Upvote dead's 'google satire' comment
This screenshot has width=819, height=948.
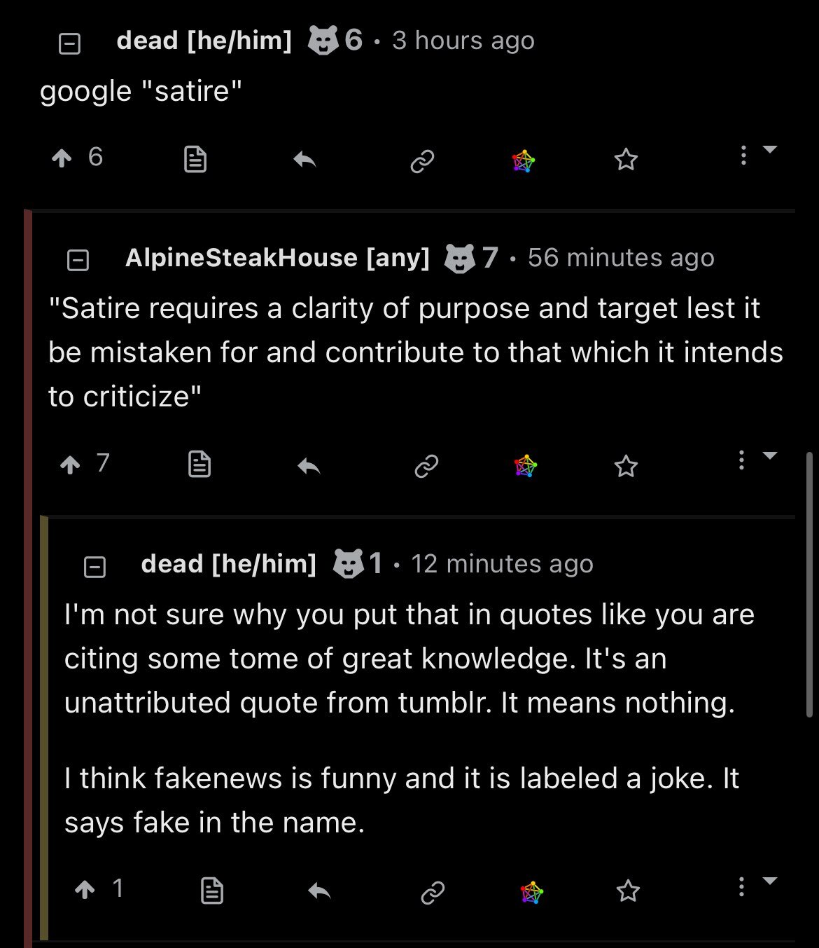[x=62, y=158]
